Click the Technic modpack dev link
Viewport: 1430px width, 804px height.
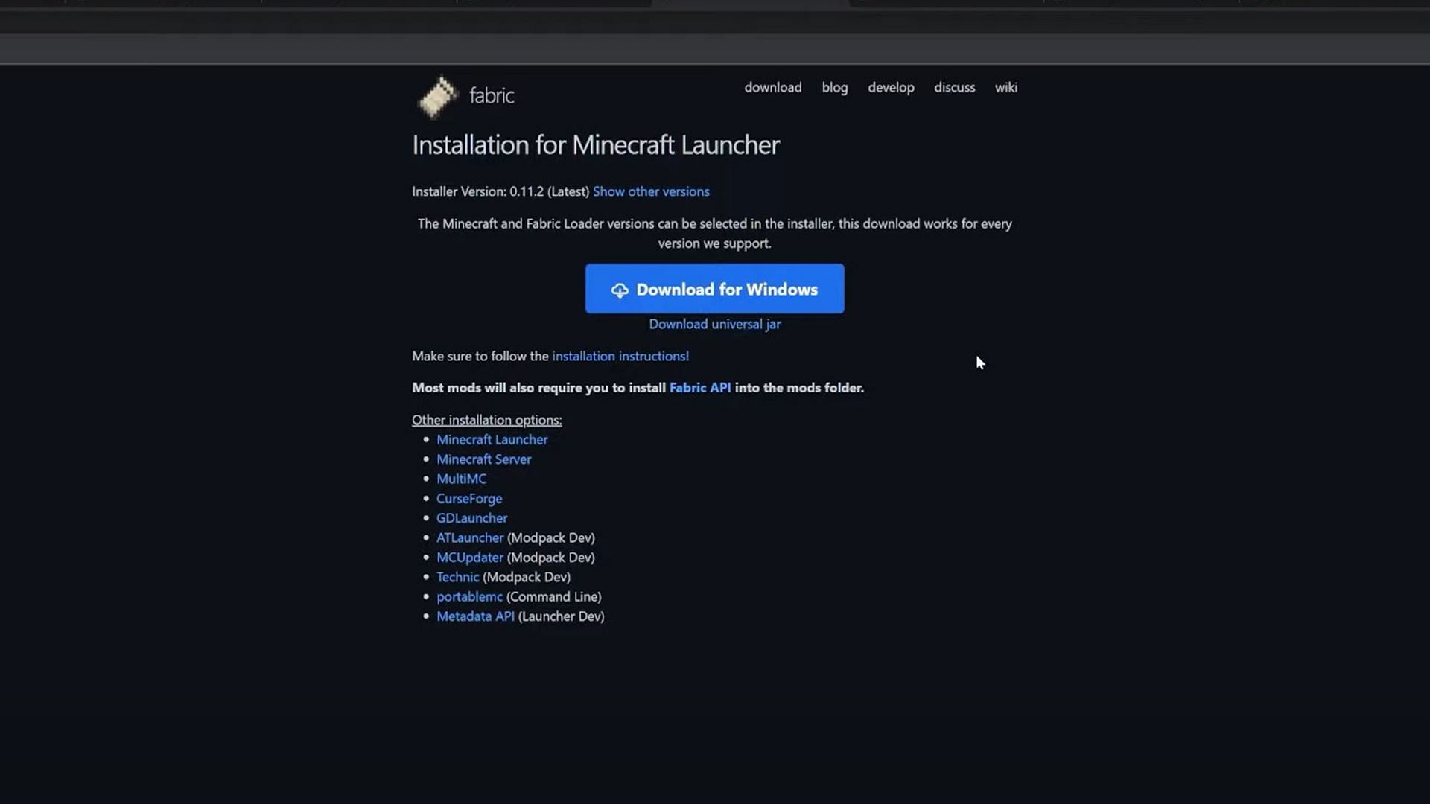[458, 576]
